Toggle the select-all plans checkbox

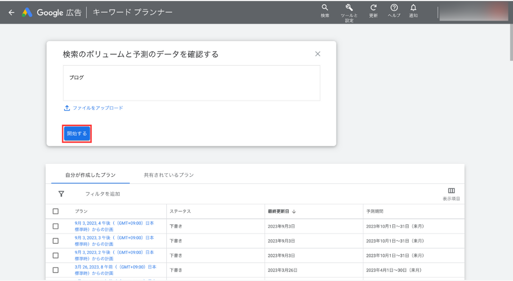(x=56, y=211)
